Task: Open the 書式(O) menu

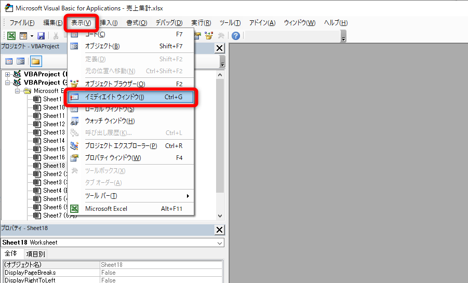Action: point(137,23)
